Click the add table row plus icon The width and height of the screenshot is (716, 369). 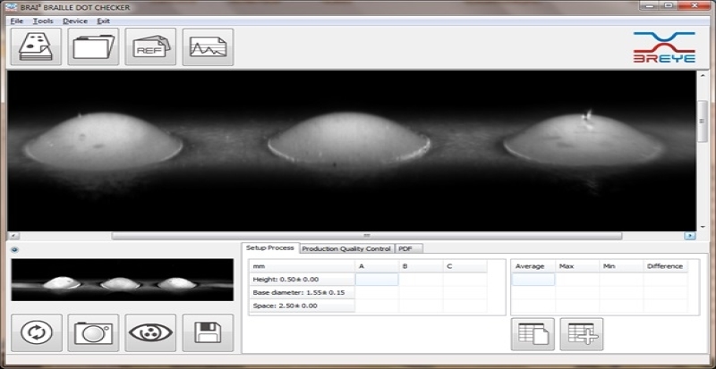[582, 334]
